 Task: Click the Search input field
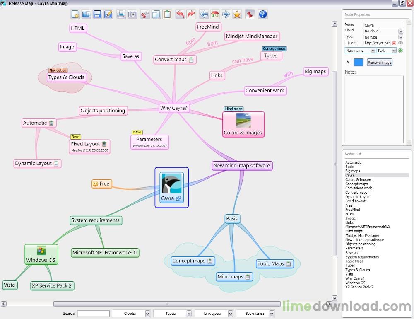(x=94, y=314)
